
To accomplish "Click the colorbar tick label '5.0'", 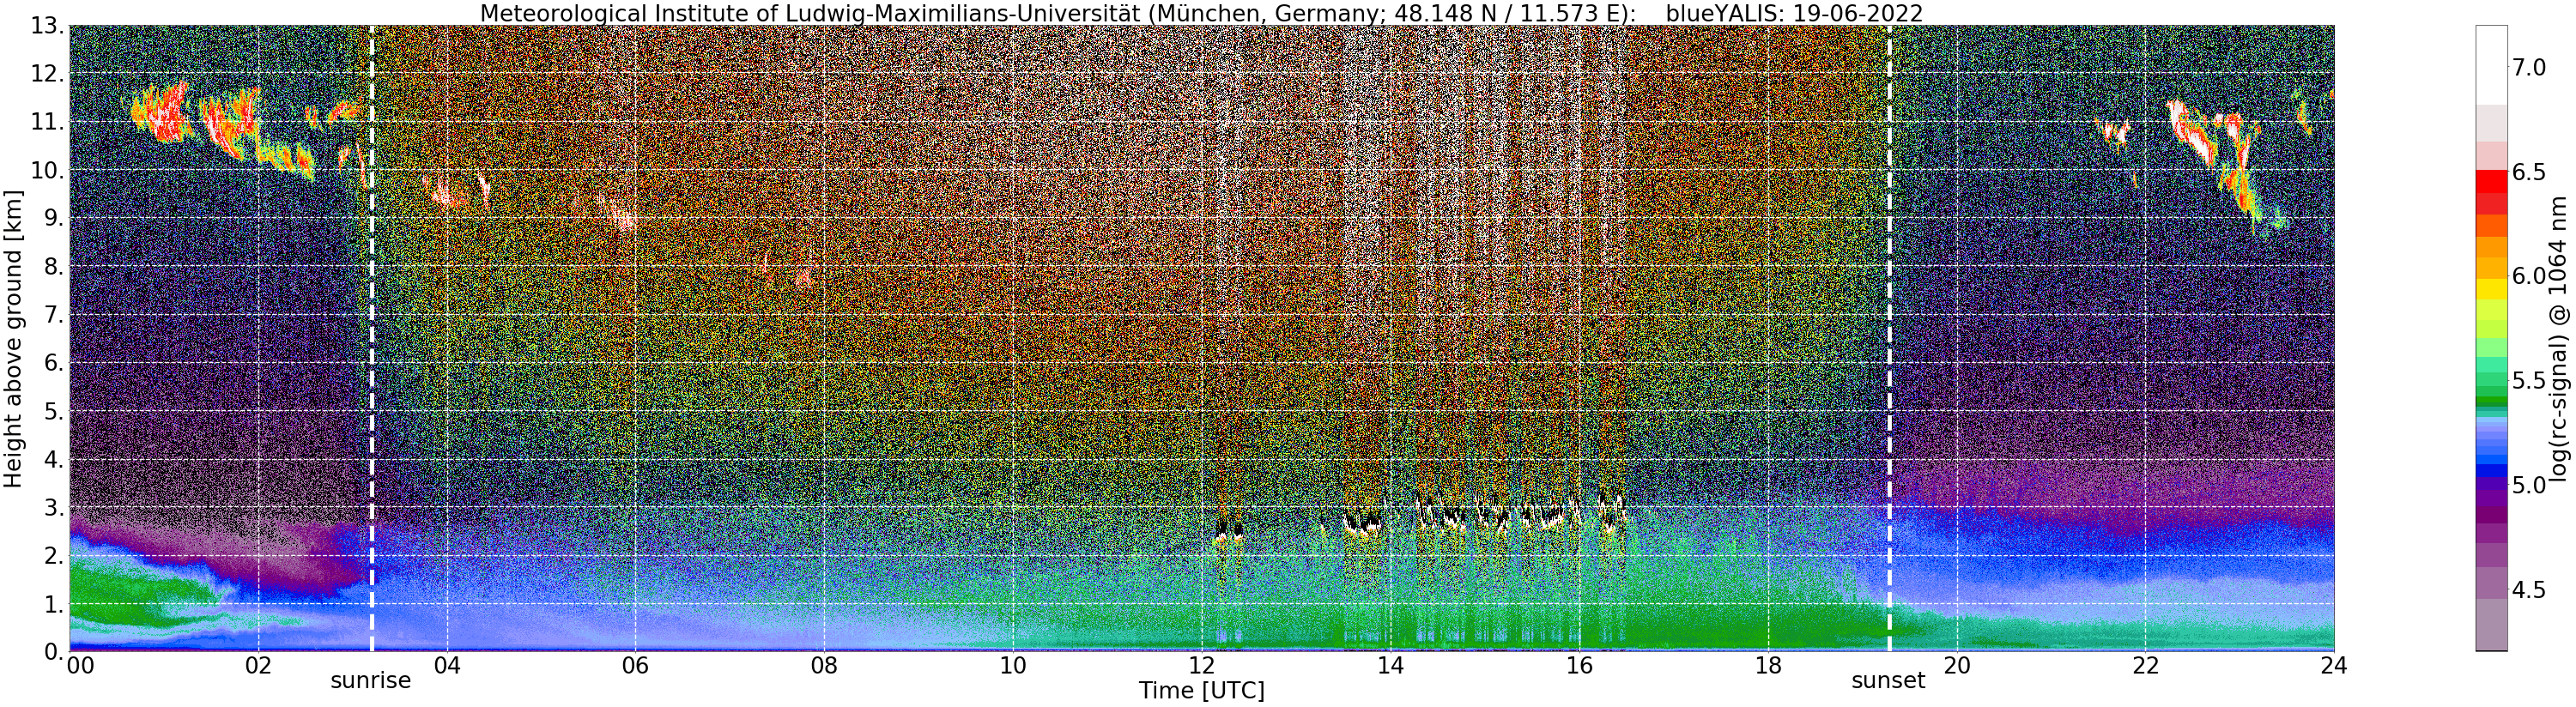I will [2528, 485].
